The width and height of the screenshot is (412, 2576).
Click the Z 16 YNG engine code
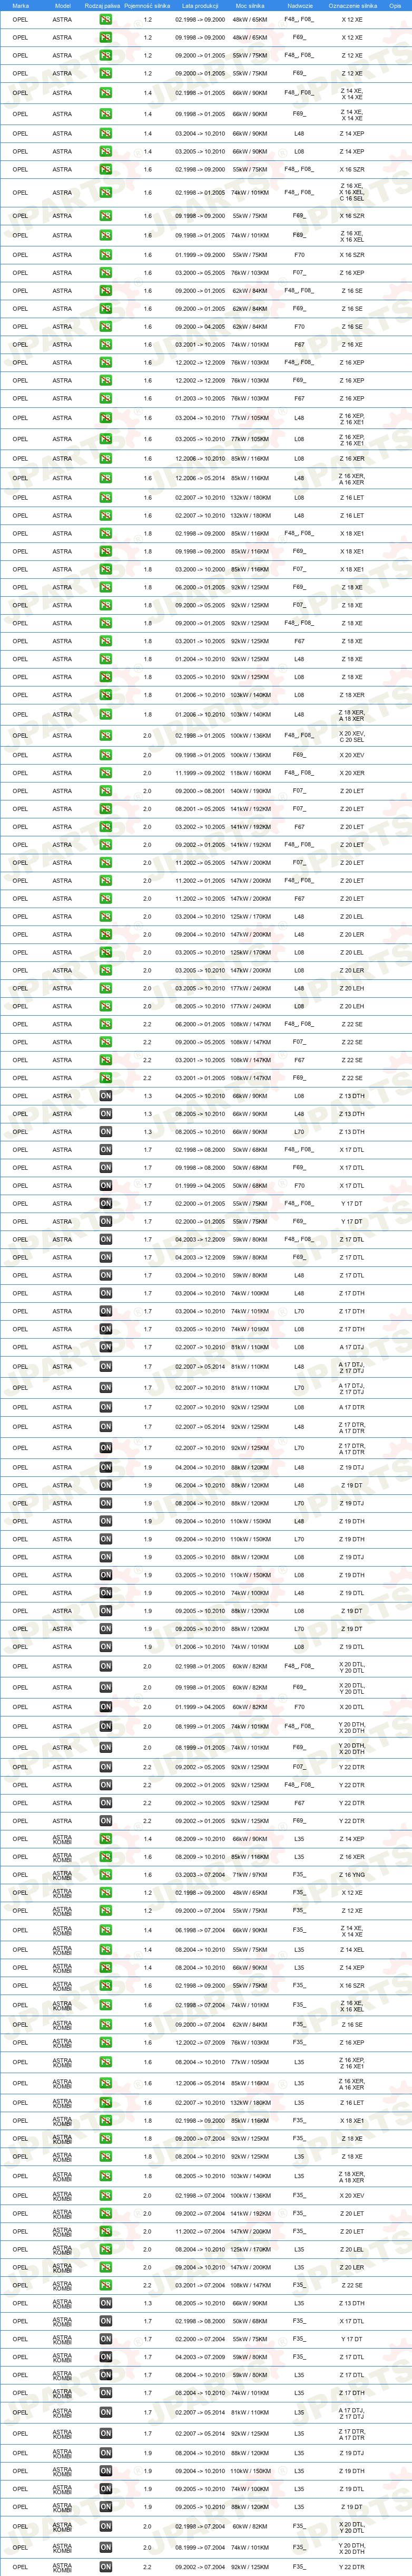tap(352, 1875)
